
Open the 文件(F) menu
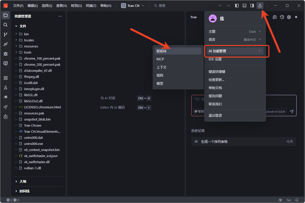pos(18,6)
